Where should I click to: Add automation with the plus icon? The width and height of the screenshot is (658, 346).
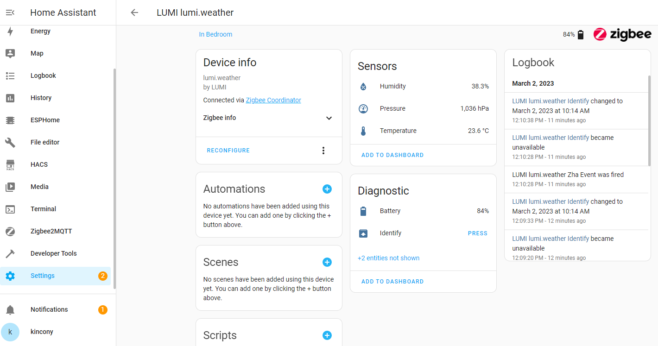coord(327,189)
